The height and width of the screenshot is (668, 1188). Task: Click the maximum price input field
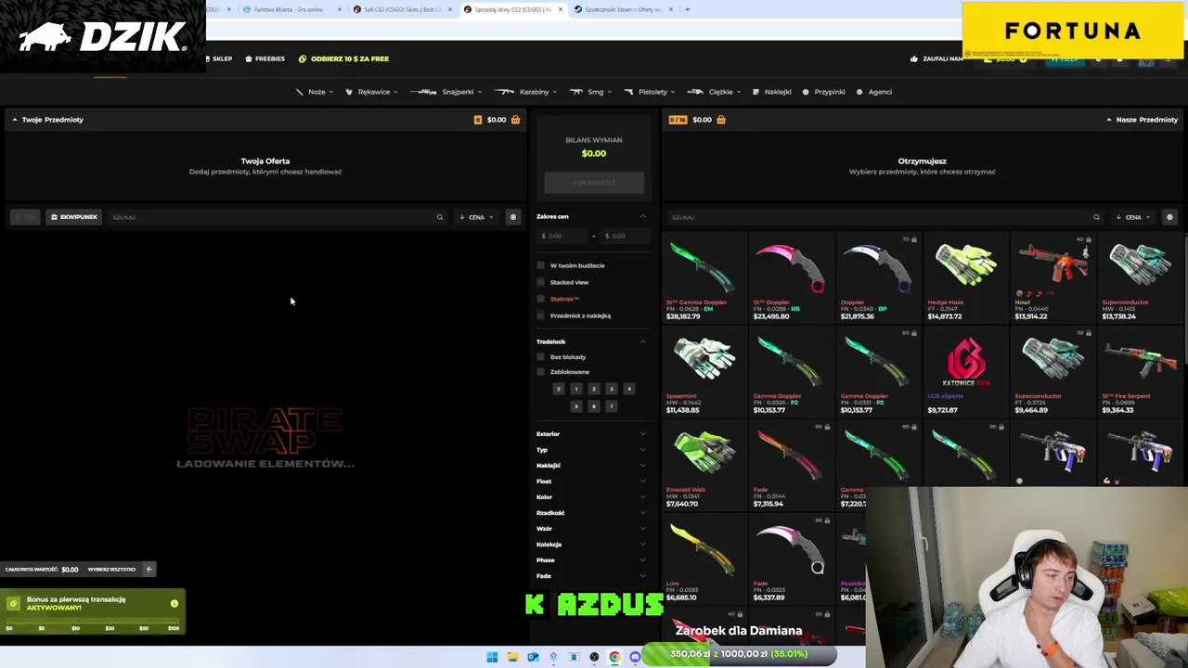625,236
